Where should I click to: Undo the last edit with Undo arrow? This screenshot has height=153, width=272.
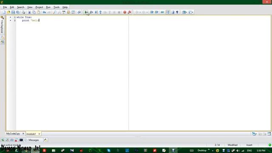[44, 12]
